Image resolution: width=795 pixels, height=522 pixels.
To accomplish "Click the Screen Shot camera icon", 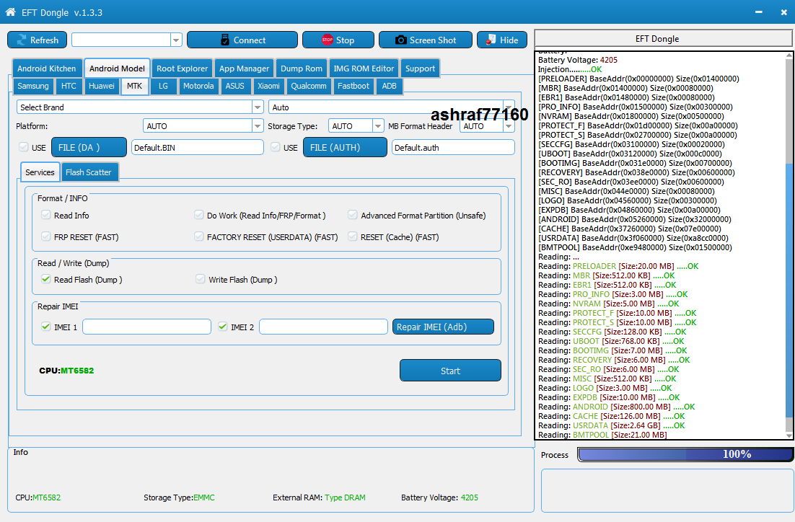I will (400, 40).
